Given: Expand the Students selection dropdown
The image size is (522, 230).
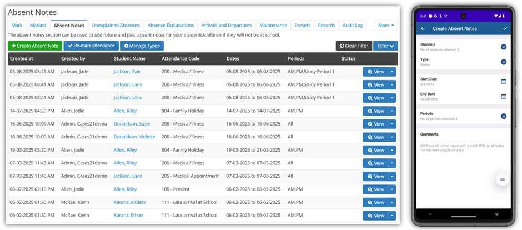Looking at the screenshot, I should (x=504, y=47).
